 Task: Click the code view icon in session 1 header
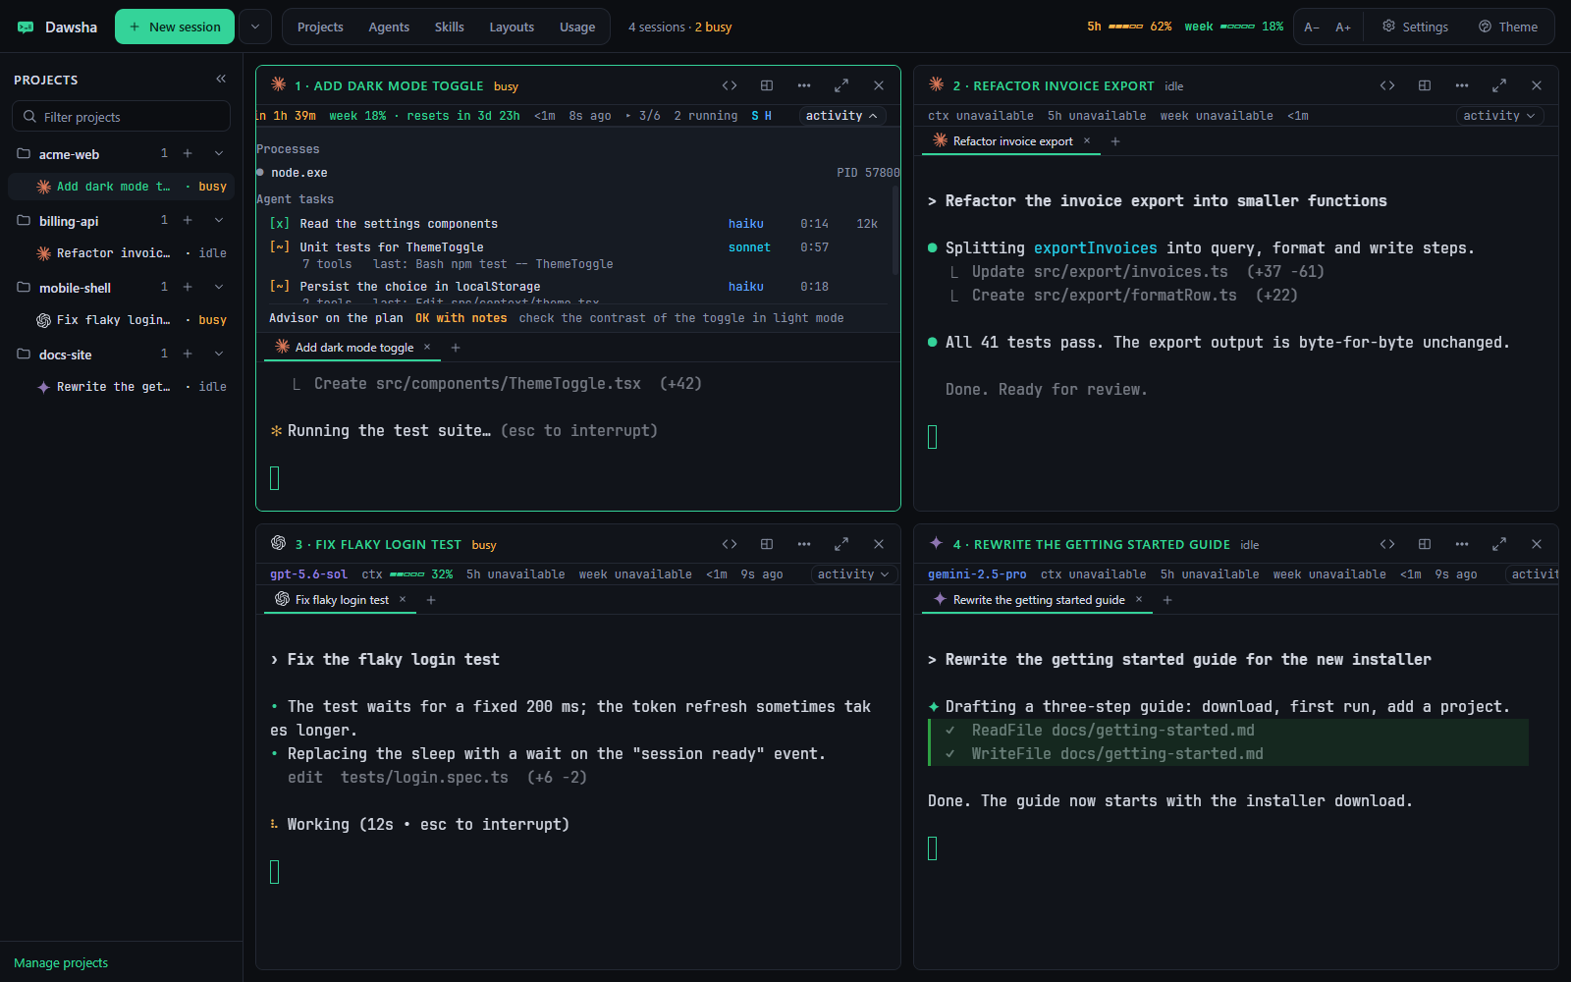coord(730,85)
